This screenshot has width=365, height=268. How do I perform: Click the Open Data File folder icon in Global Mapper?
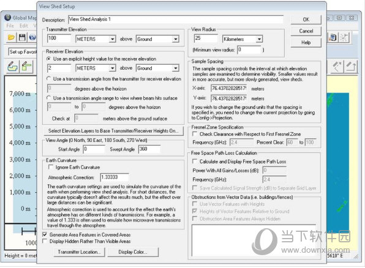click(x=11, y=37)
